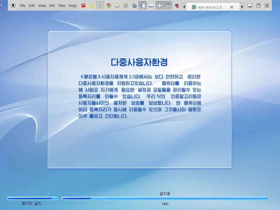Click the red power off button

83,5
